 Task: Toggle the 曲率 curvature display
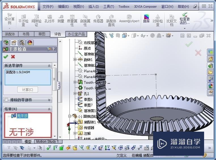point(146,19)
